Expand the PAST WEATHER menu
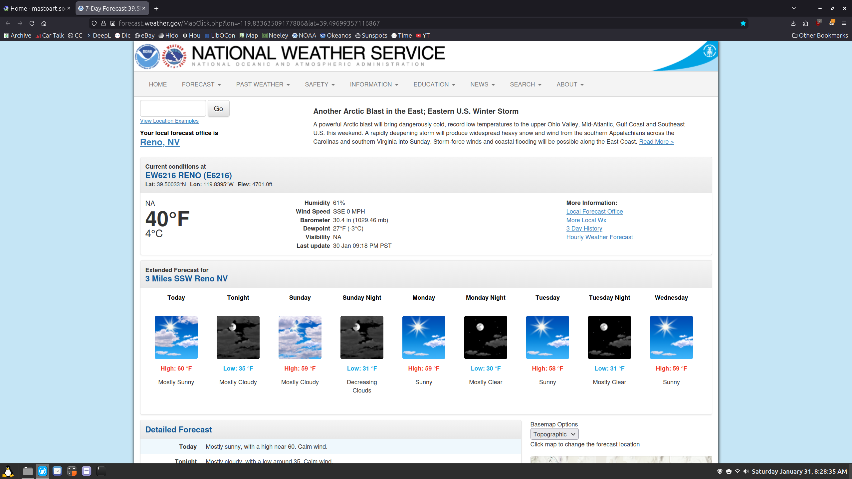The width and height of the screenshot is (852, 479). point(263,84)
